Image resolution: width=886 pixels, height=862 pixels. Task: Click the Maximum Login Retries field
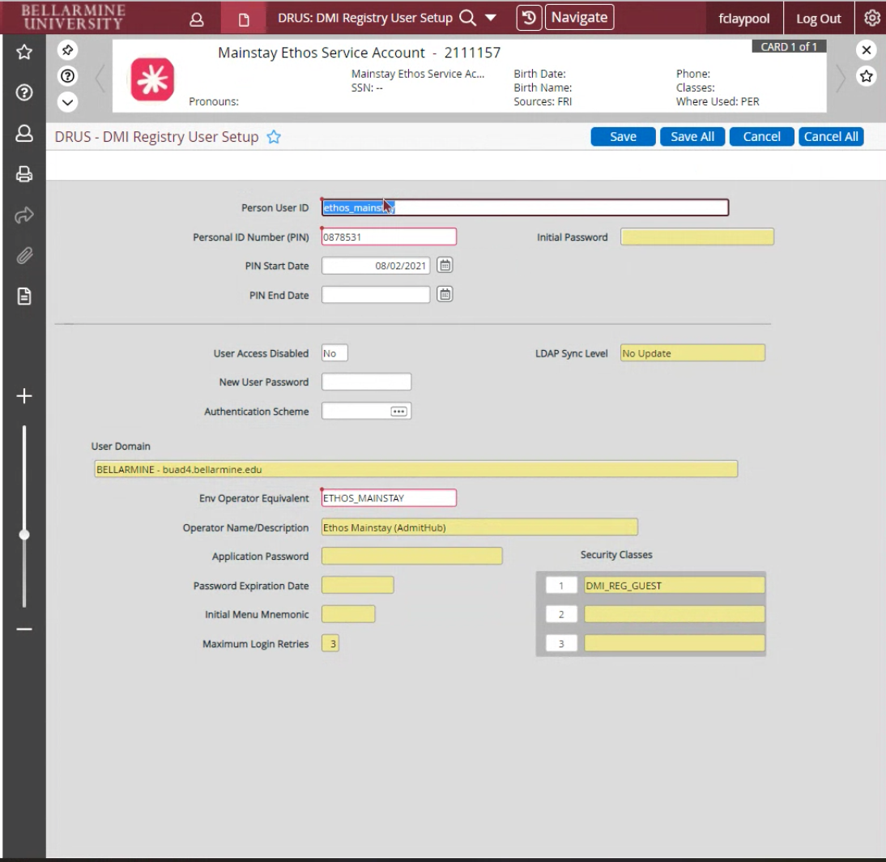[x=330, y=644]
